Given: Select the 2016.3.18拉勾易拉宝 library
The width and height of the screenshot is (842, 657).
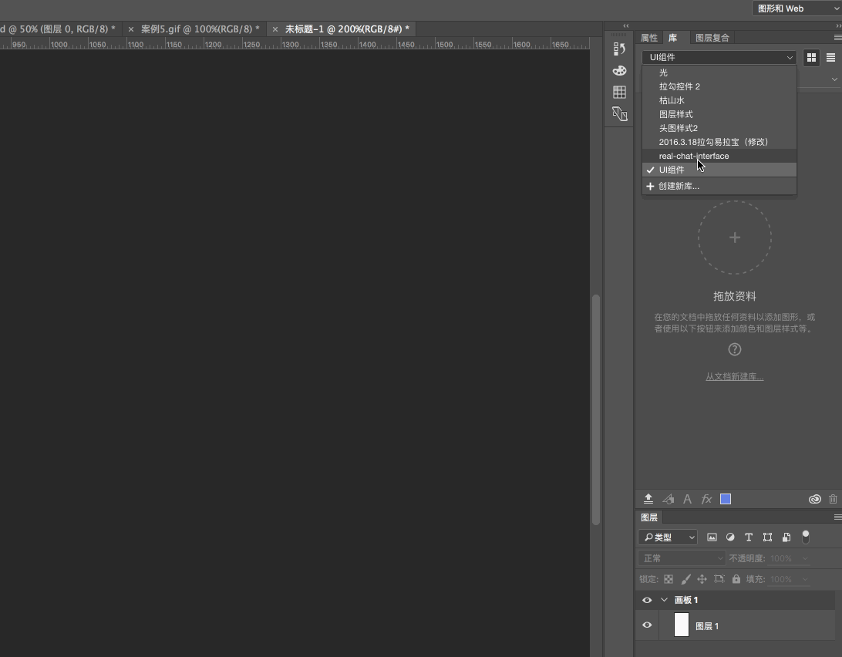Looking at the screenshot, I should point(719,142).
